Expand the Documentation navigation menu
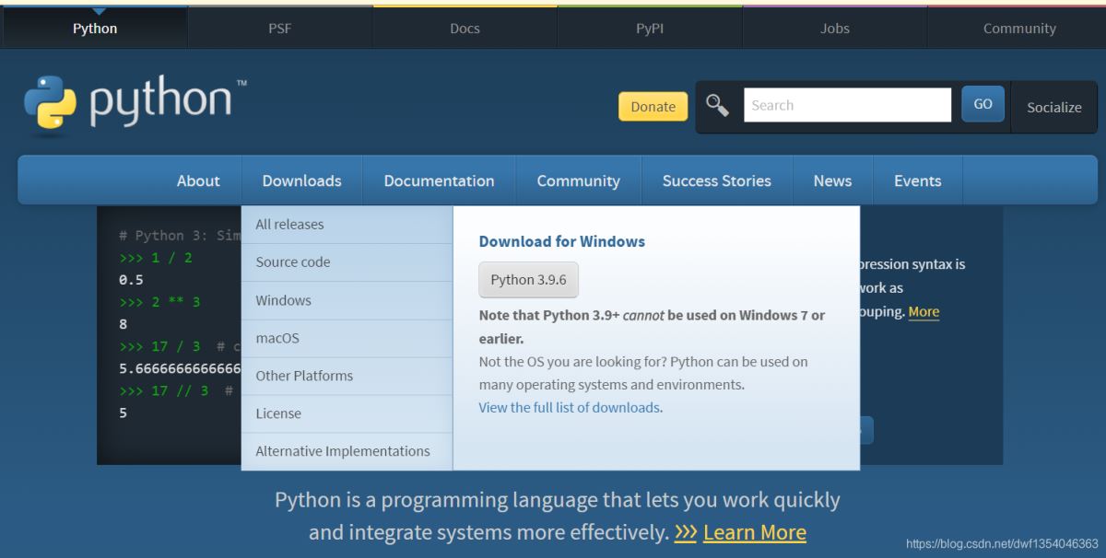 tap(439, 180)
